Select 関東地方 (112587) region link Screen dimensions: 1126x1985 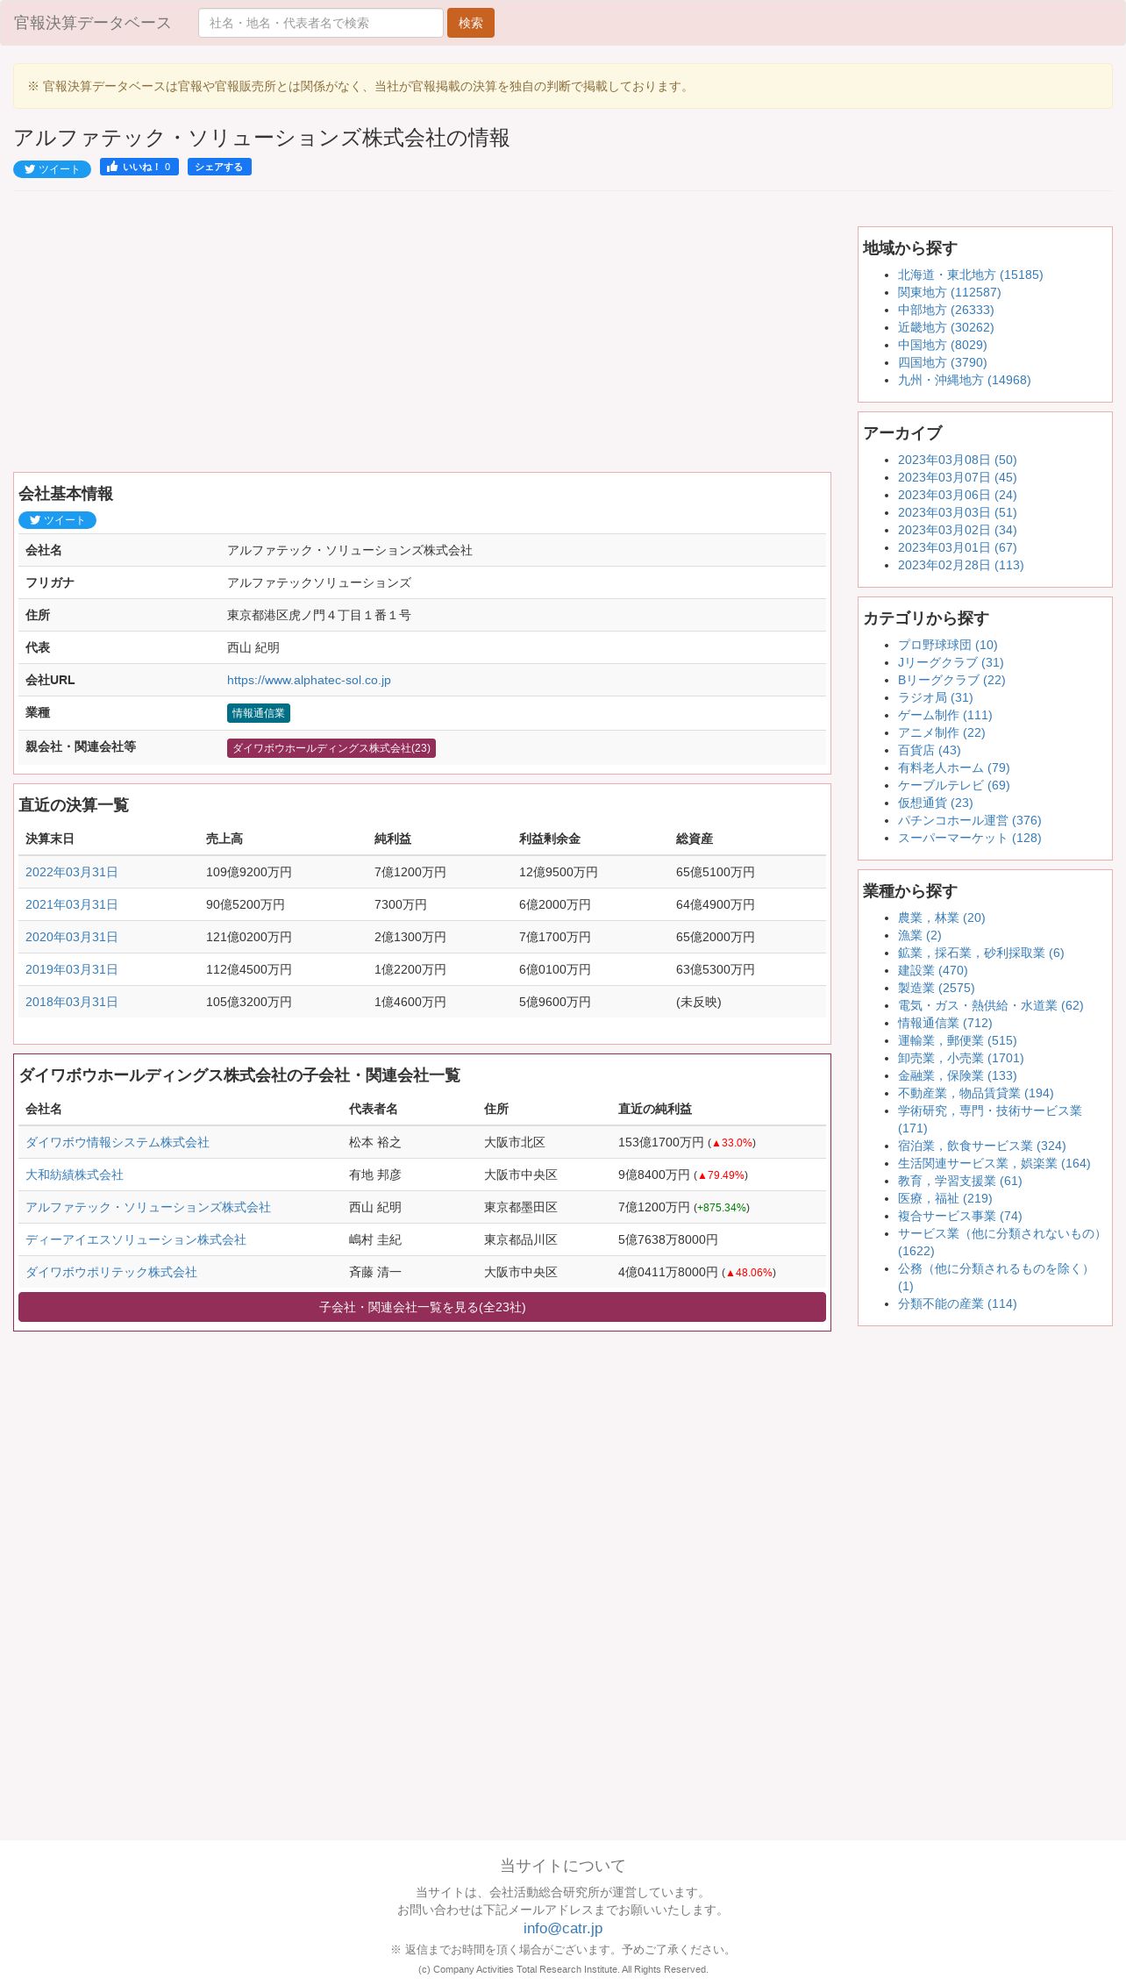(949, 292)
